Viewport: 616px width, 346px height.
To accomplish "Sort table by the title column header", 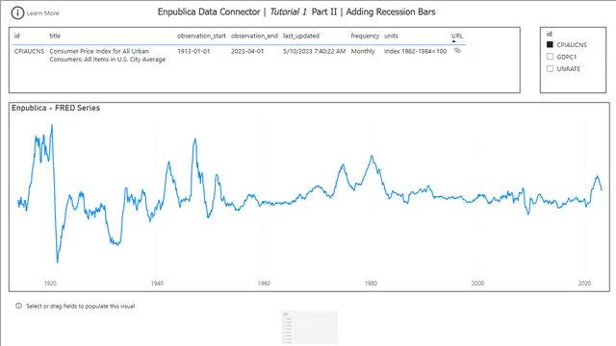I will click(x=55, y=36).
